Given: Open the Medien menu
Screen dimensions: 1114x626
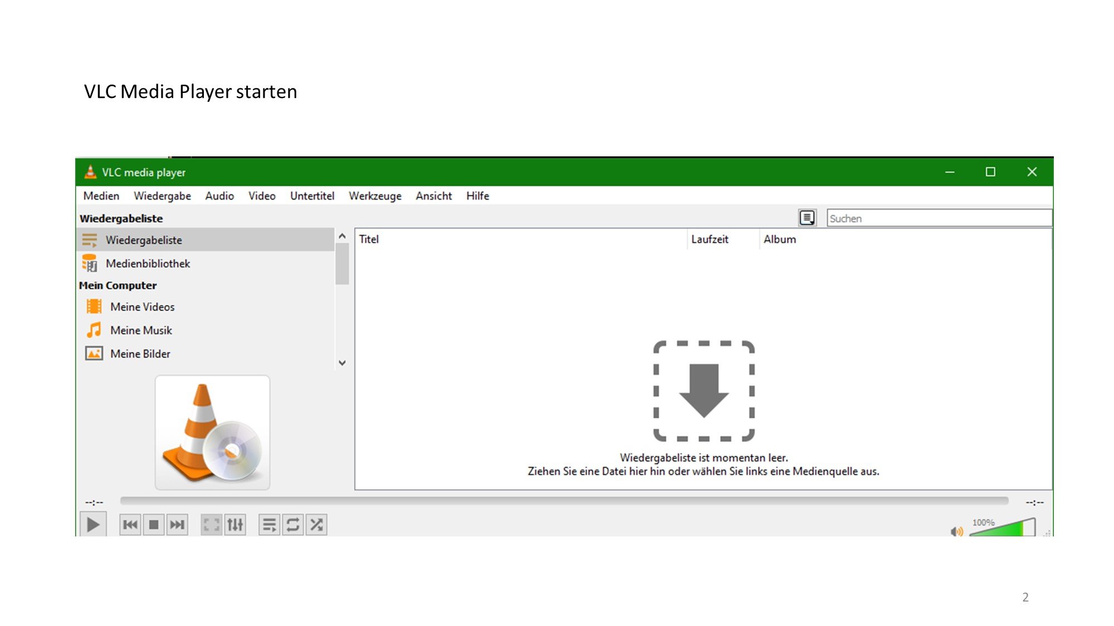Looking at the screenshot, I should [x=101, y=196].
